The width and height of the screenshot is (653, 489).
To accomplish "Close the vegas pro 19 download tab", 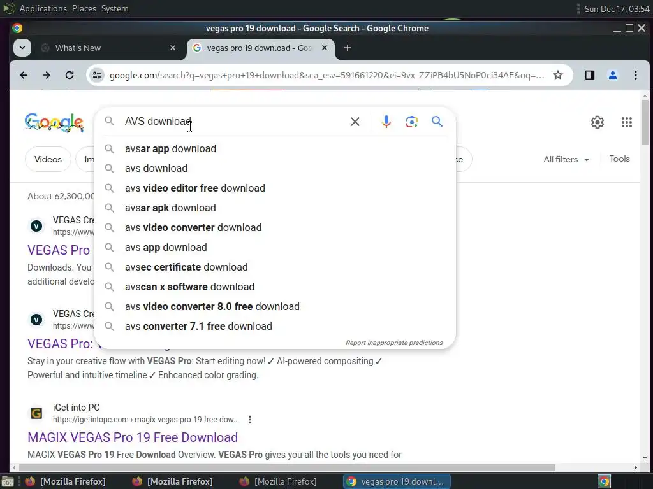I will pyautogui.click(x=325, y=48).
